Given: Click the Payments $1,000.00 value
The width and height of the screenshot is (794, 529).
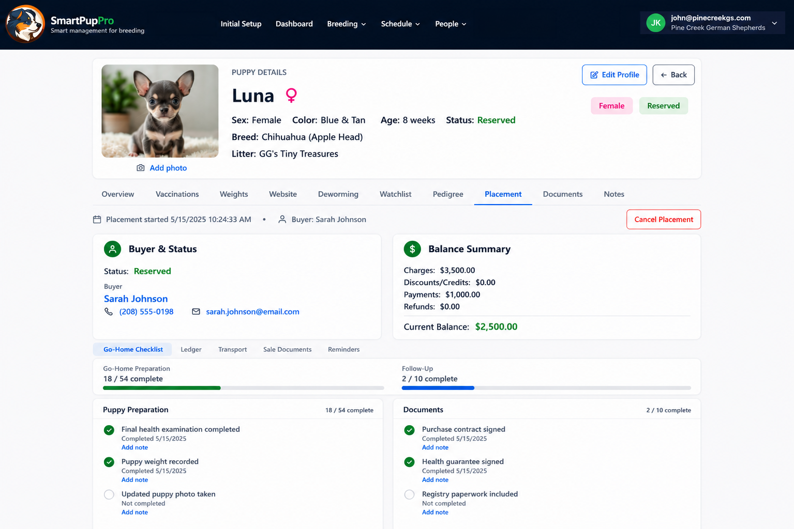Looking at the screenshot, I should [462, 295].
